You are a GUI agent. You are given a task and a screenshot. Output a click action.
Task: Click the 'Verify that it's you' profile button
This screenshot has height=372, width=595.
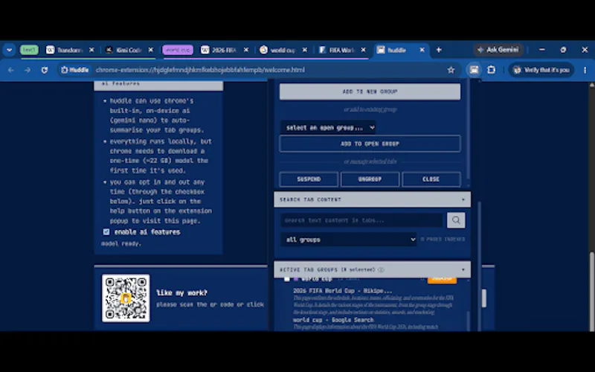point(541,70)
